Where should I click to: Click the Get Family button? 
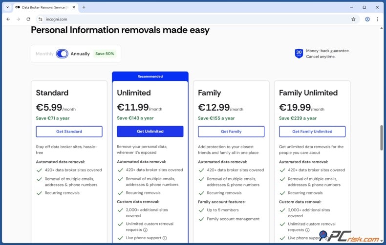[x=231, y=132]
